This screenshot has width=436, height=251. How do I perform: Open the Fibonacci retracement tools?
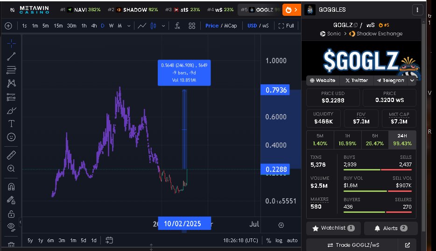point(11,70)
